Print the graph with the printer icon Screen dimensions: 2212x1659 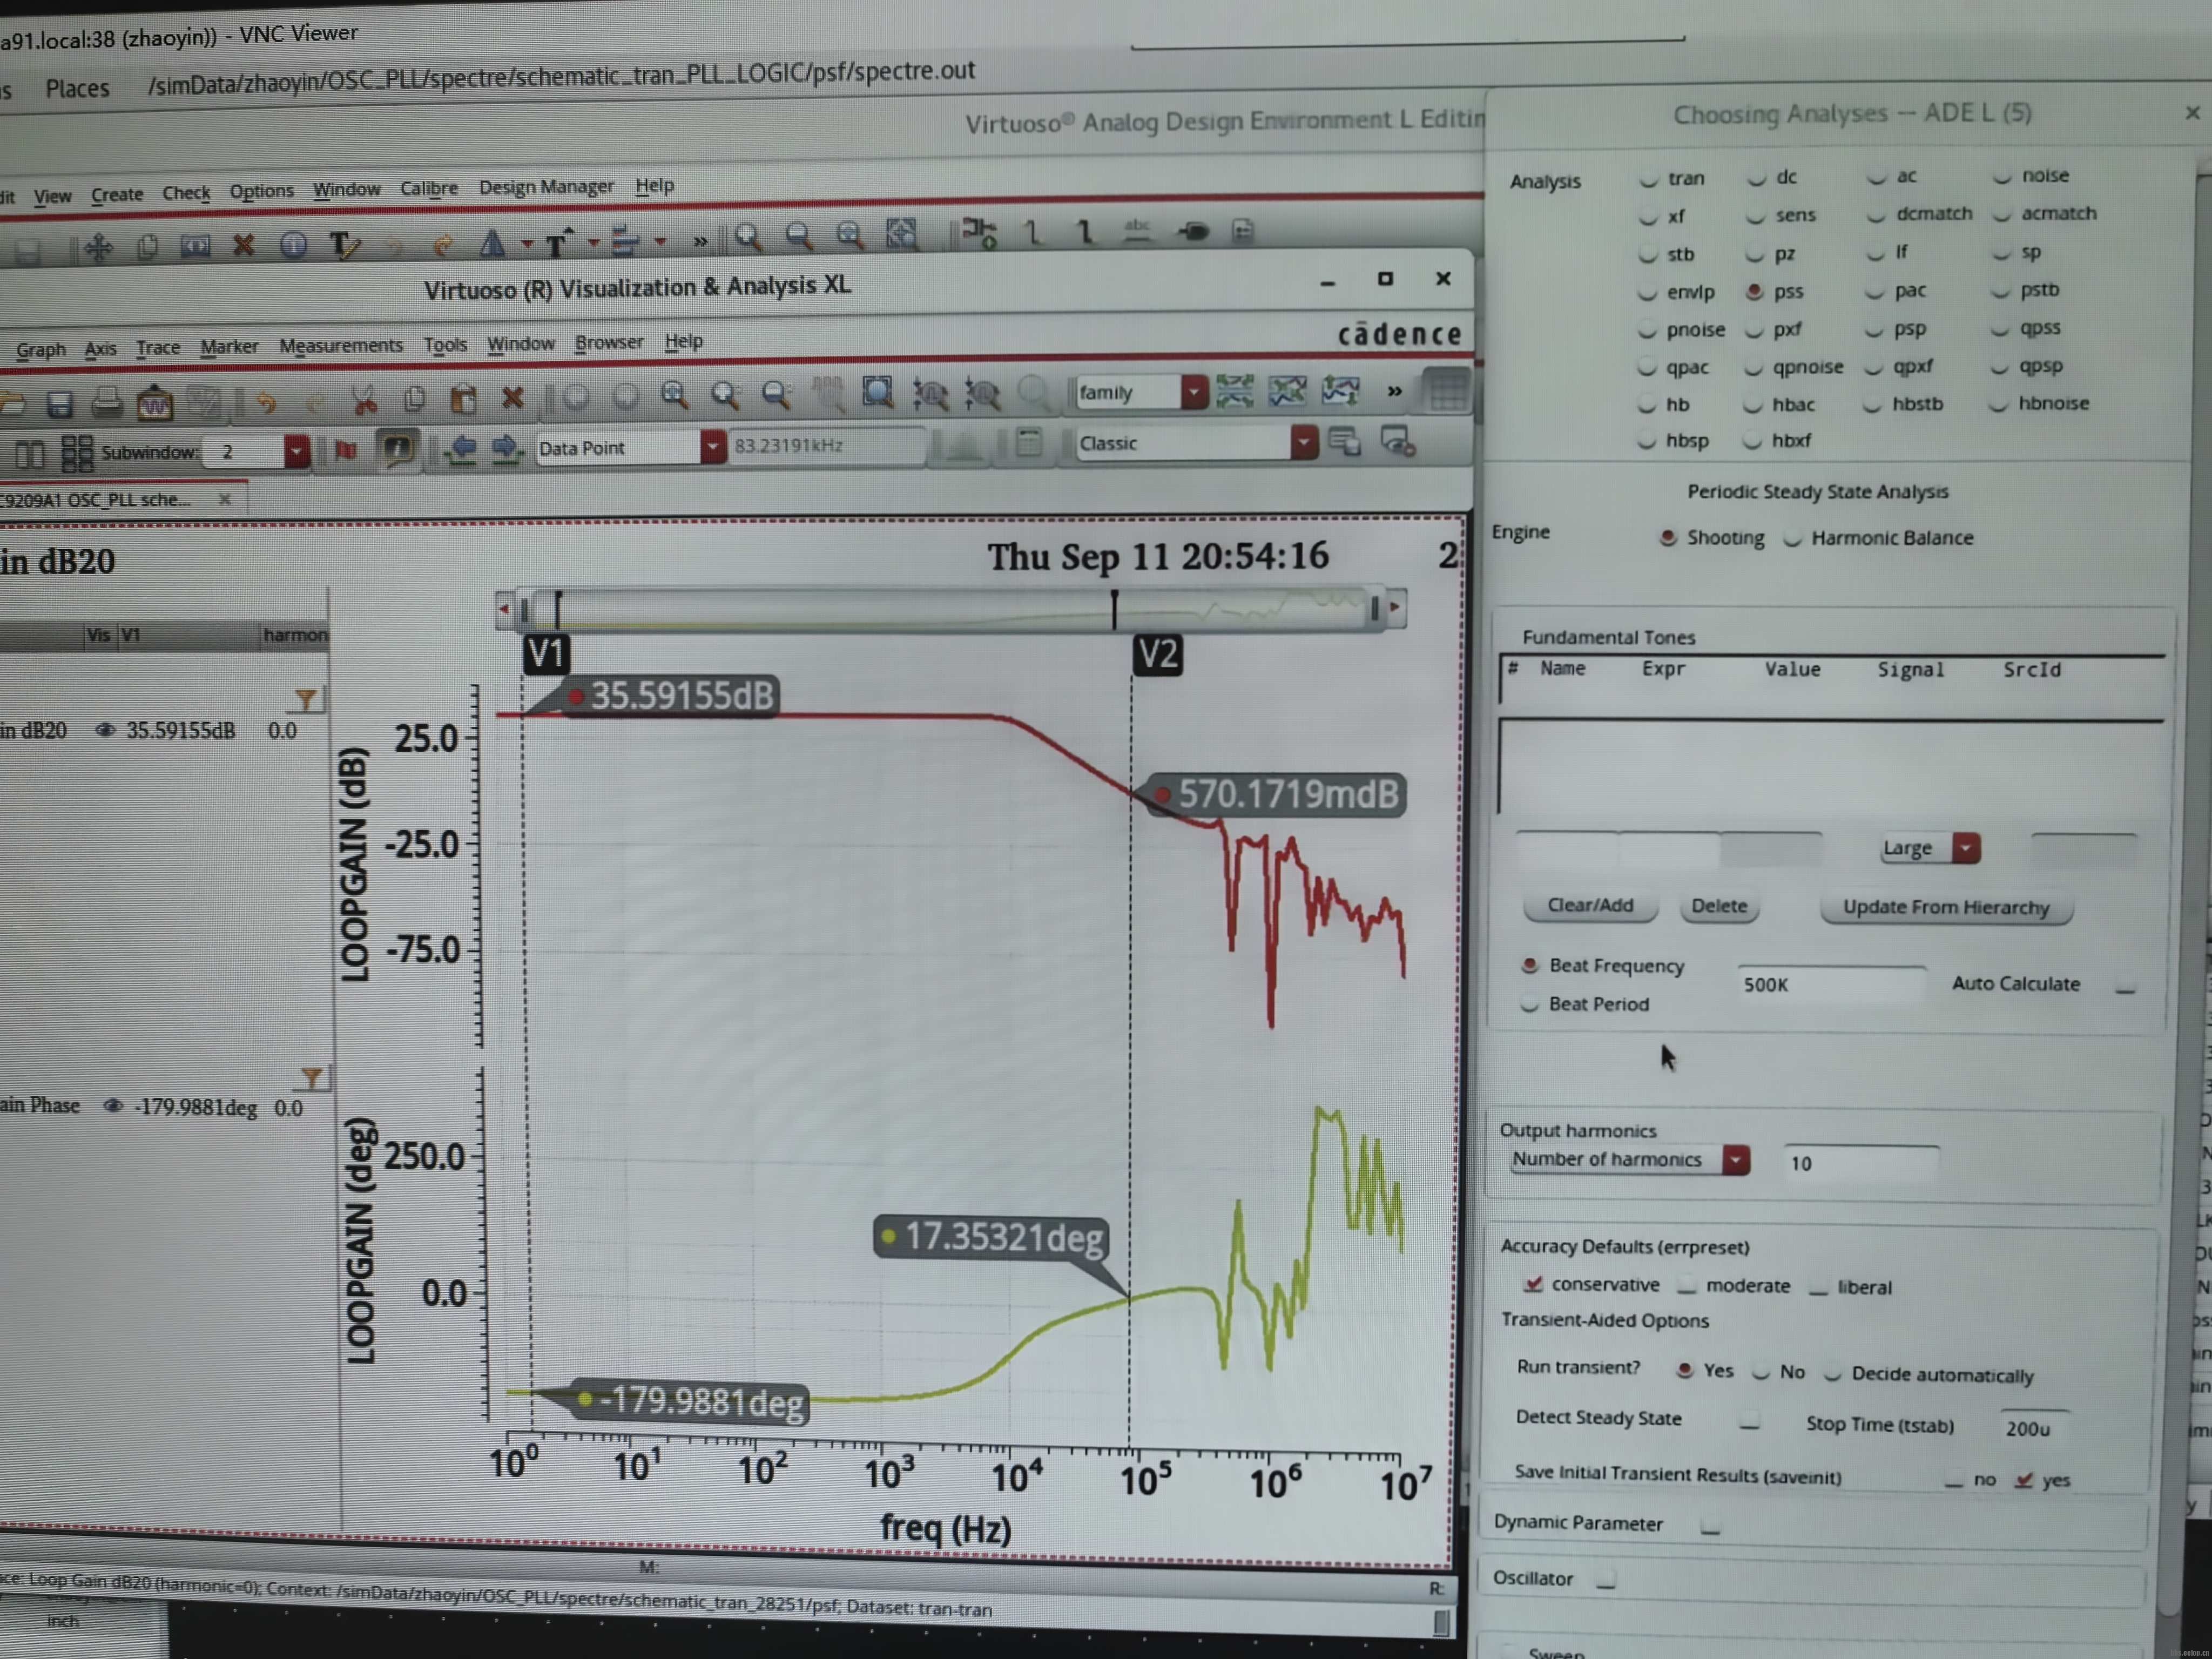coord(106,402)
